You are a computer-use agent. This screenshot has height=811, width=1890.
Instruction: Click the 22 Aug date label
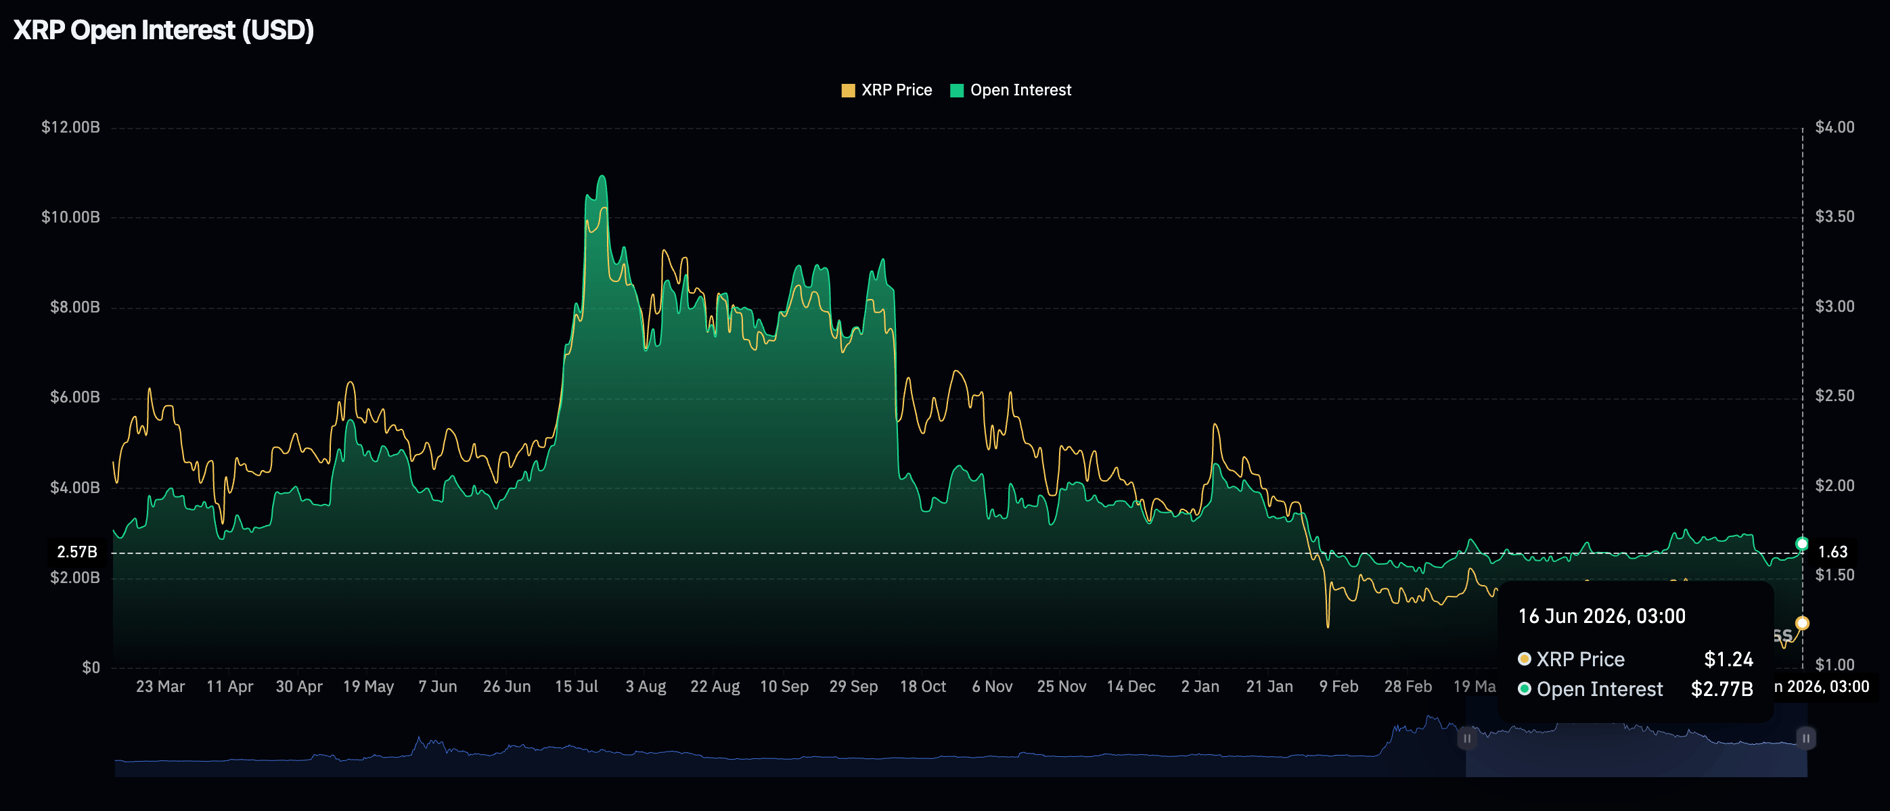pos(715,687)
